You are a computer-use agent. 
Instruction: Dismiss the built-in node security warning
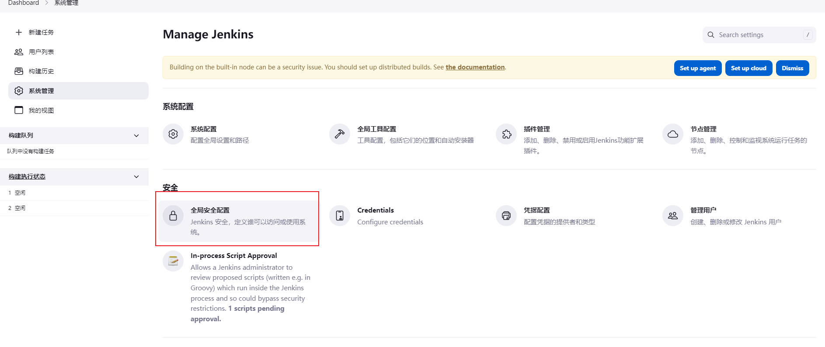792,68
